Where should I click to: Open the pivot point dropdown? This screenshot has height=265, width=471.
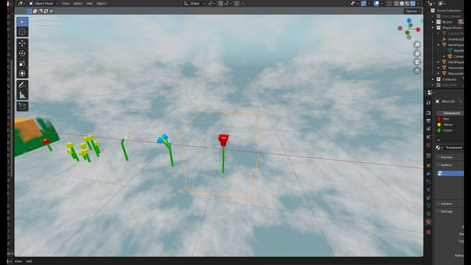tap(212, 3)
